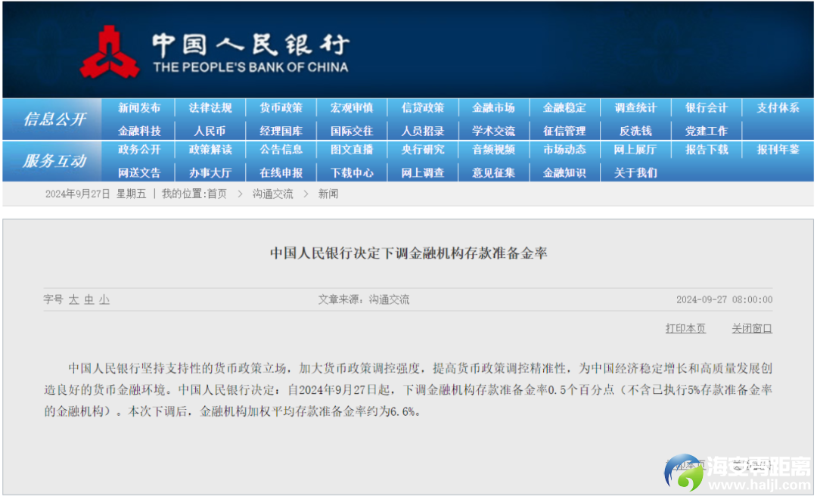
Task: Go to 意见征集 page
Action: point(493,172)
